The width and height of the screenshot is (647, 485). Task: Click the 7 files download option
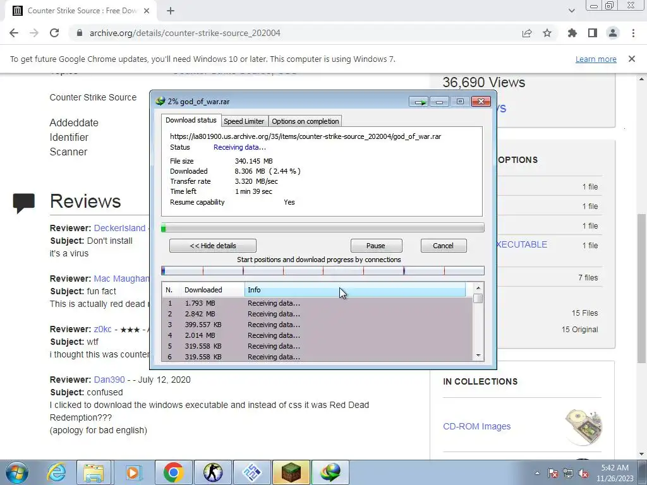point(588,278)
